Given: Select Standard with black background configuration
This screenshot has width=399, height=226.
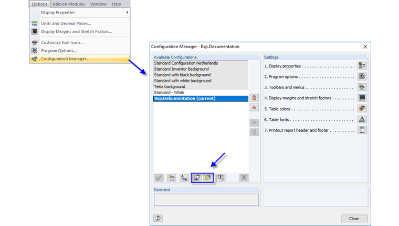Looking at the screenshot, I should point(201,75).
